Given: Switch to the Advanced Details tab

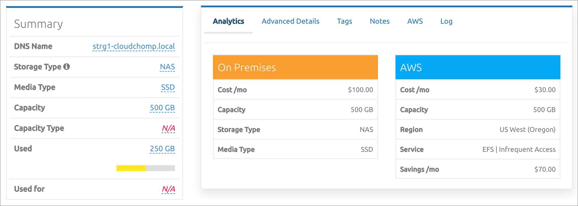Looking at the screenshot, I should pyautogui.click(x=290, y=21).
